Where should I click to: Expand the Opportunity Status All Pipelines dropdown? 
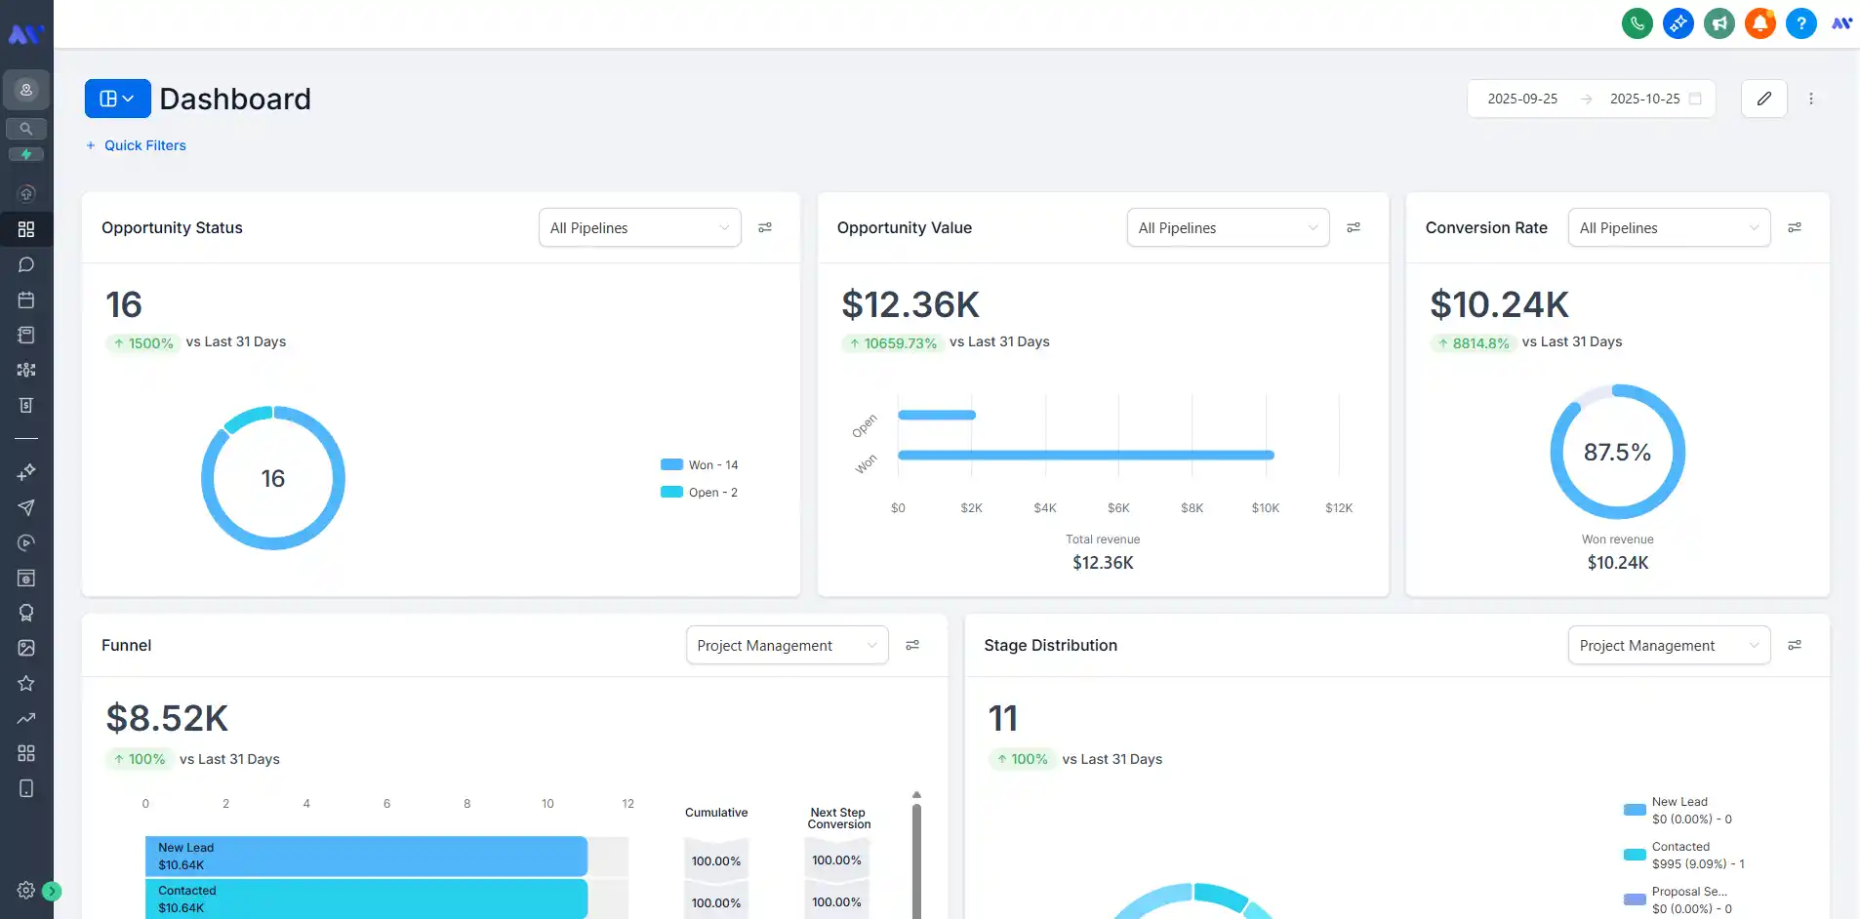tap(639, 227)
